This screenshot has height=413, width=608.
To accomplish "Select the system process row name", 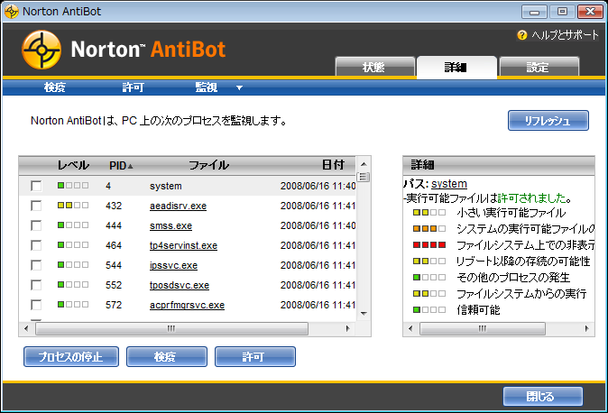I will [x=166, y=186].
